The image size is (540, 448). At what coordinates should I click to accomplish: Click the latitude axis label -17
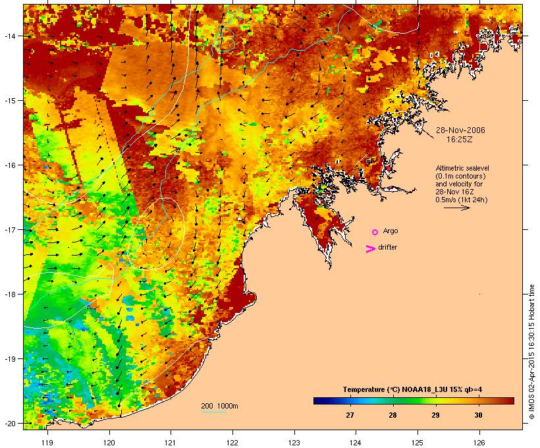point(9,229)
